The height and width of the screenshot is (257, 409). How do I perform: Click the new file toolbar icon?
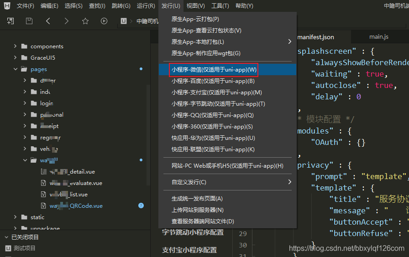[10, 21]
